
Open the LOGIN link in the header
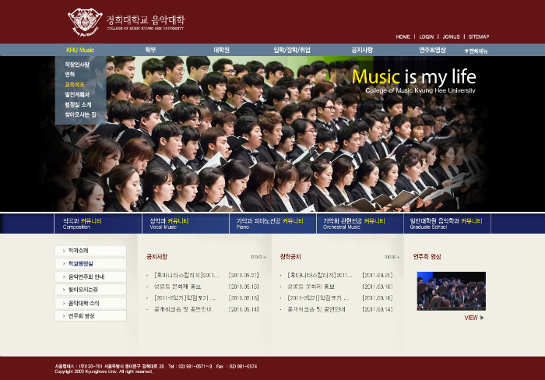pyautogui.click(x=427, y=37)
